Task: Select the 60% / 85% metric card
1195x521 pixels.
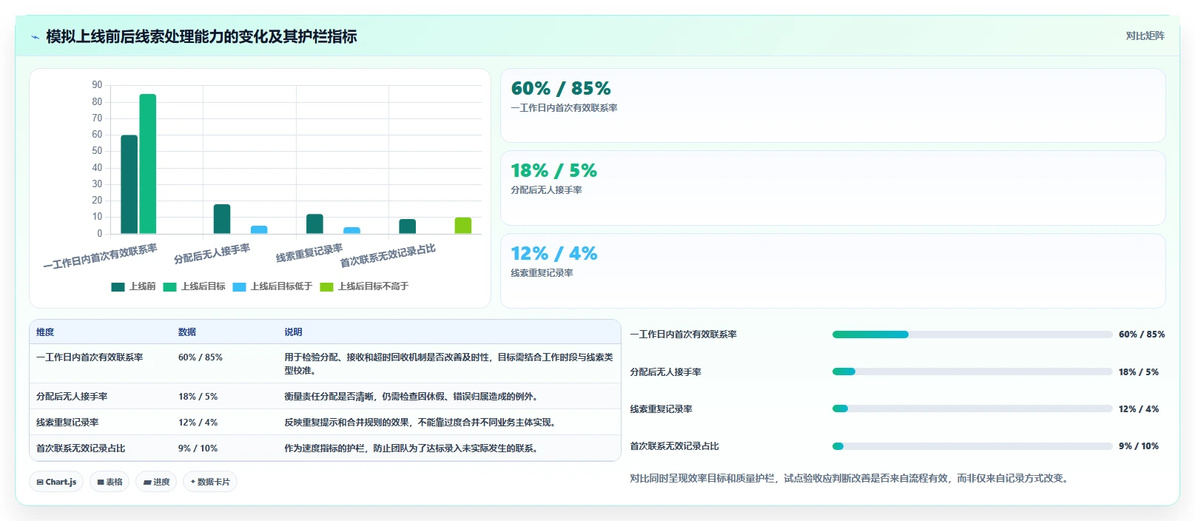Action: [x=832, y=106]
